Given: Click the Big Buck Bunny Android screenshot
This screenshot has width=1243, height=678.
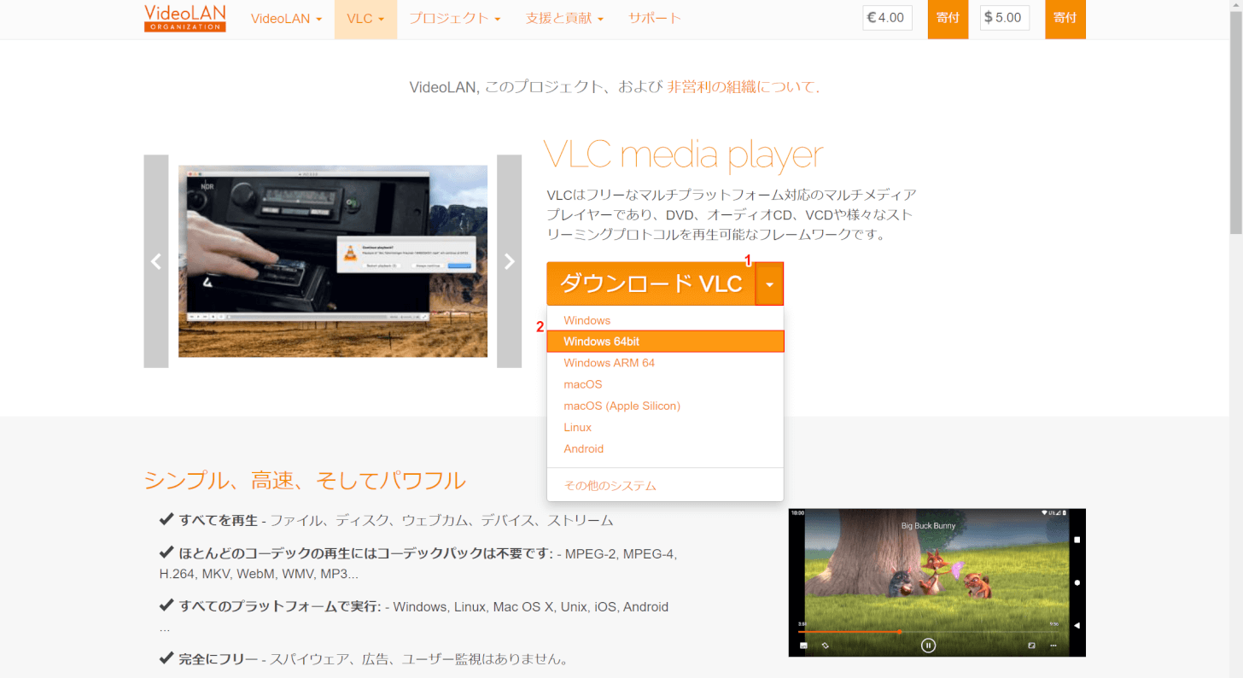Looking at the screenshot, I should click(x=937, y=582).
